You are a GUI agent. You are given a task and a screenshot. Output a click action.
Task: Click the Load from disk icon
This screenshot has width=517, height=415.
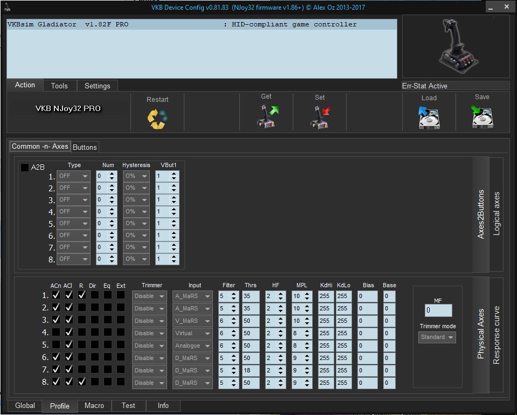click(x=429, y=117)
